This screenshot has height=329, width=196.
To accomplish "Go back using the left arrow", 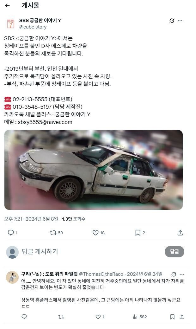I will pos(7,5).
